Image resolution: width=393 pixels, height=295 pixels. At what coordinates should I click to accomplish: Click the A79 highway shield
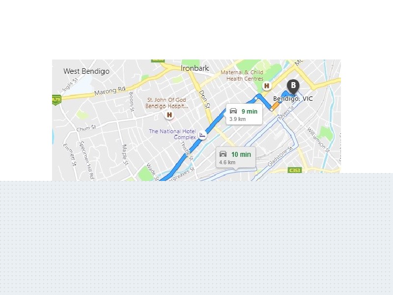56,100
